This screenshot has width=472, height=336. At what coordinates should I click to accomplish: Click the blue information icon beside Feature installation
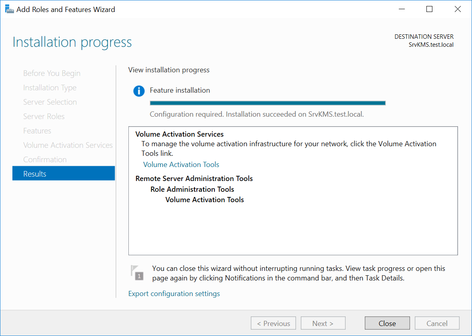click(139, 91)
